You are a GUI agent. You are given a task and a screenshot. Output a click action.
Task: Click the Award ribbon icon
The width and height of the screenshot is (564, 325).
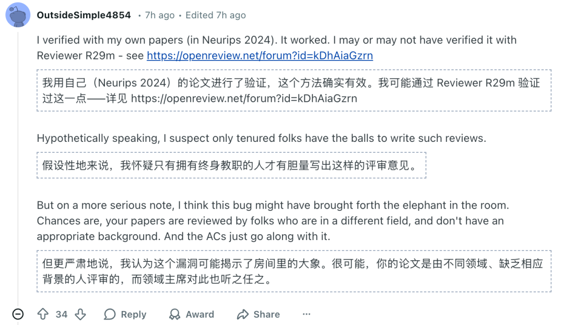pyautogui.click(x=174, y=314)
